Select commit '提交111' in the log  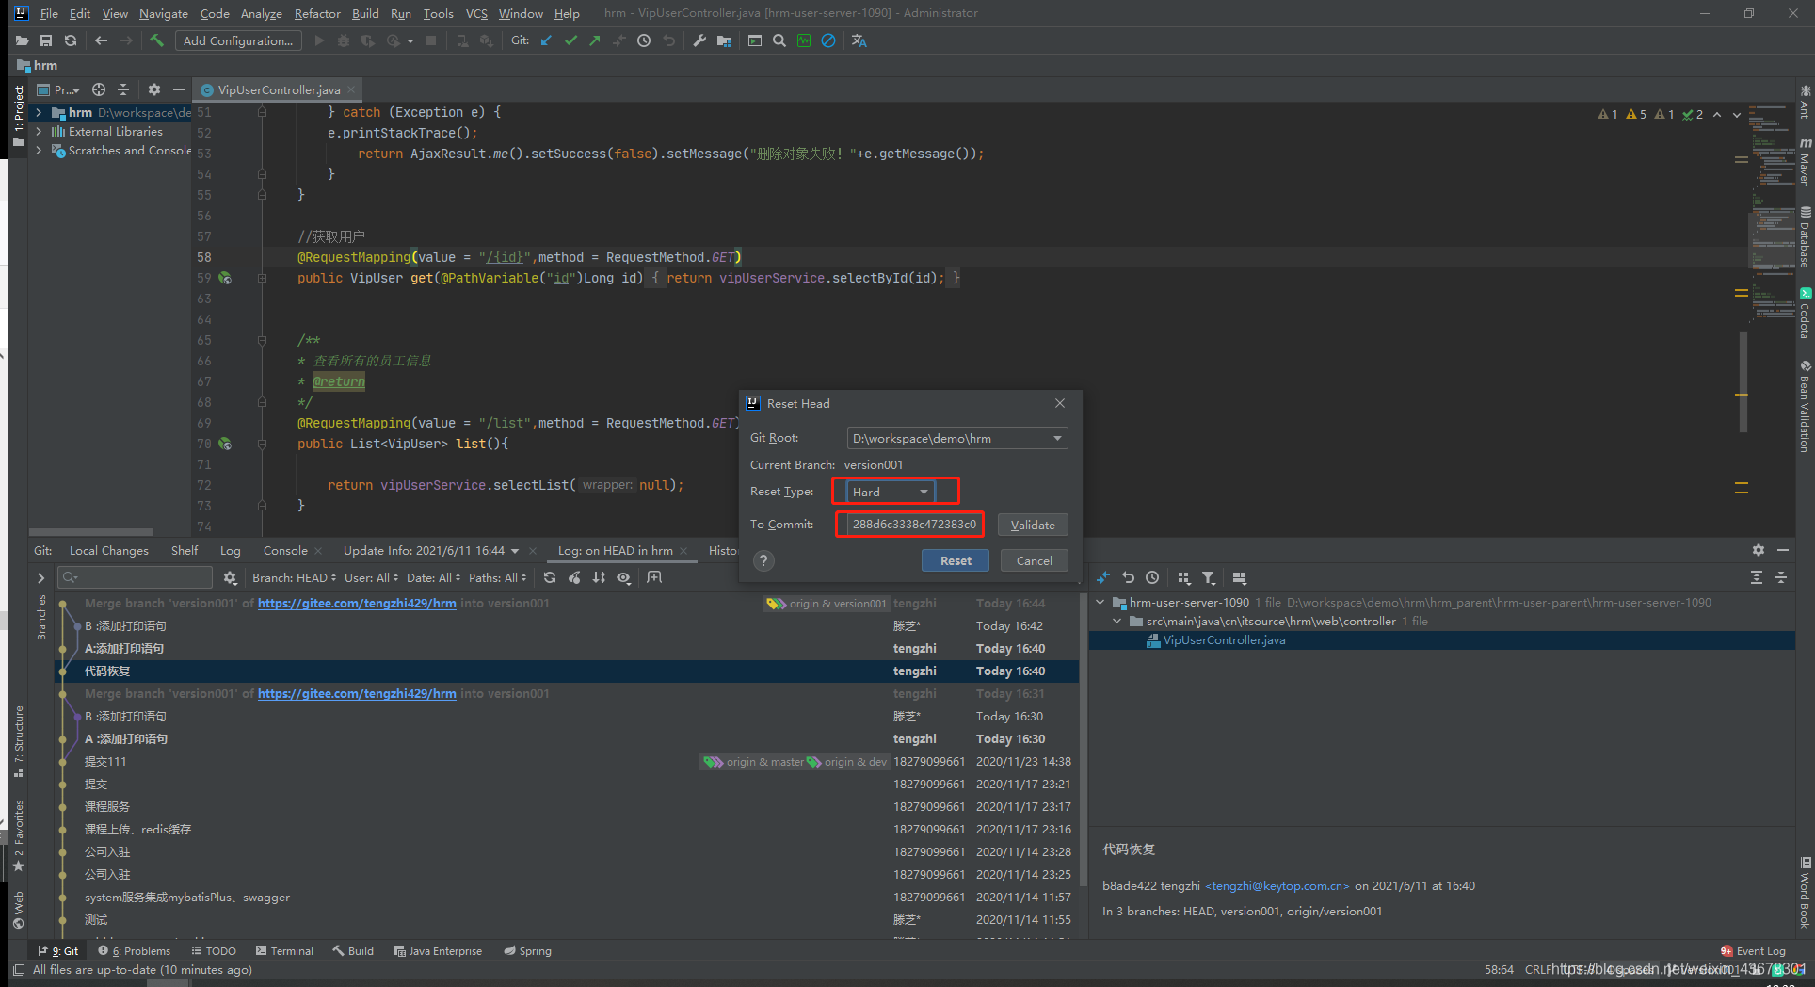click(565, 761)
